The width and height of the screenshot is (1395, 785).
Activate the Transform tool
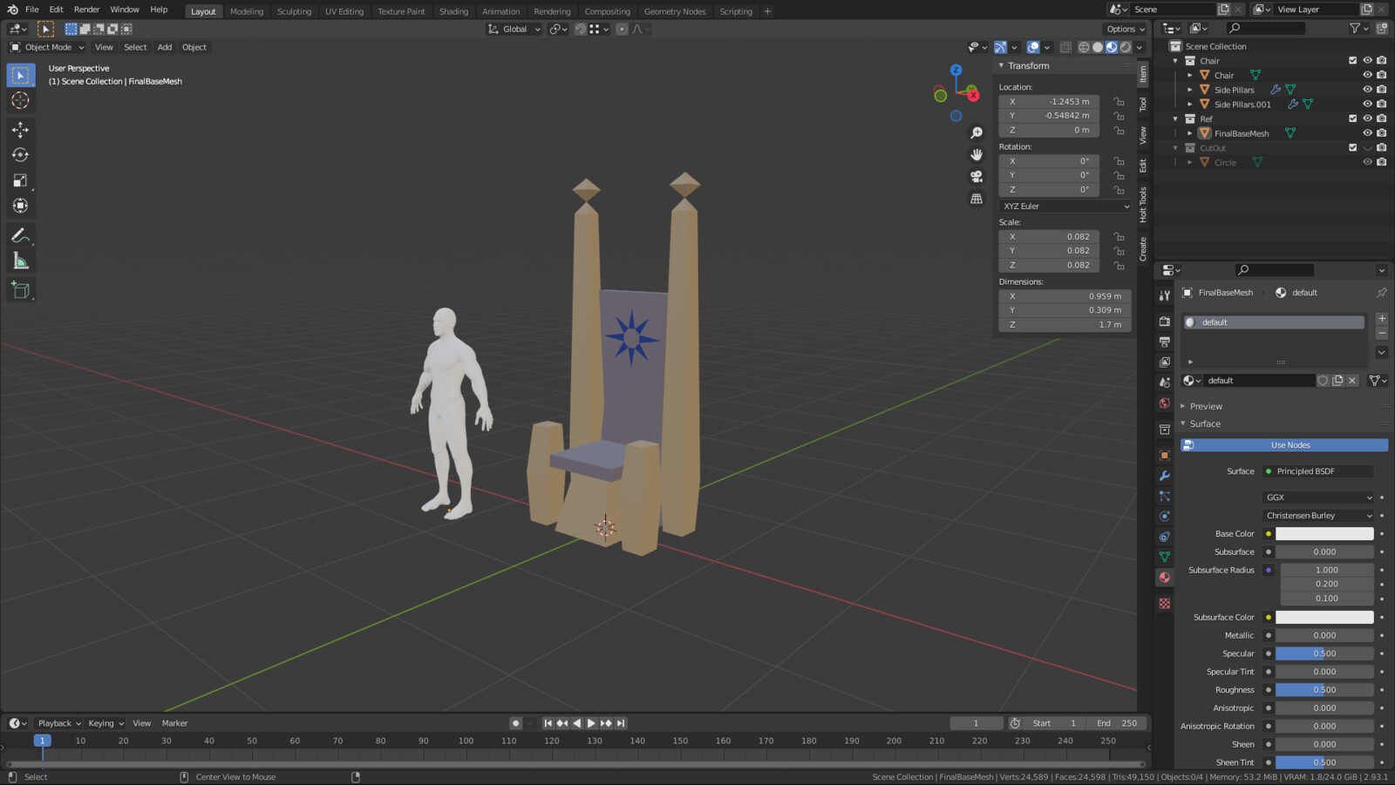click(20, 206)
